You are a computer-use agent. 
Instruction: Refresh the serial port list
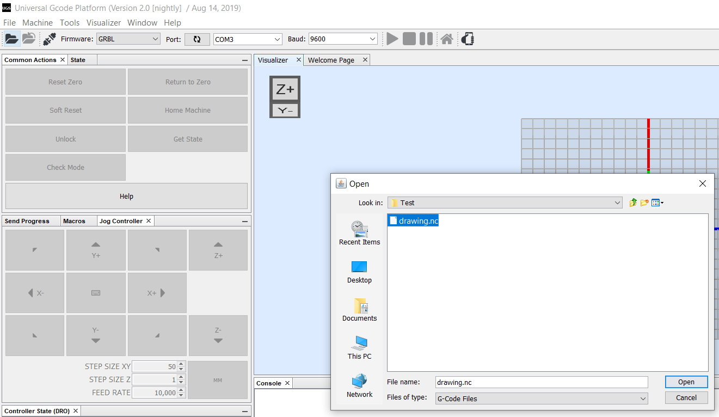pos(197,39)
